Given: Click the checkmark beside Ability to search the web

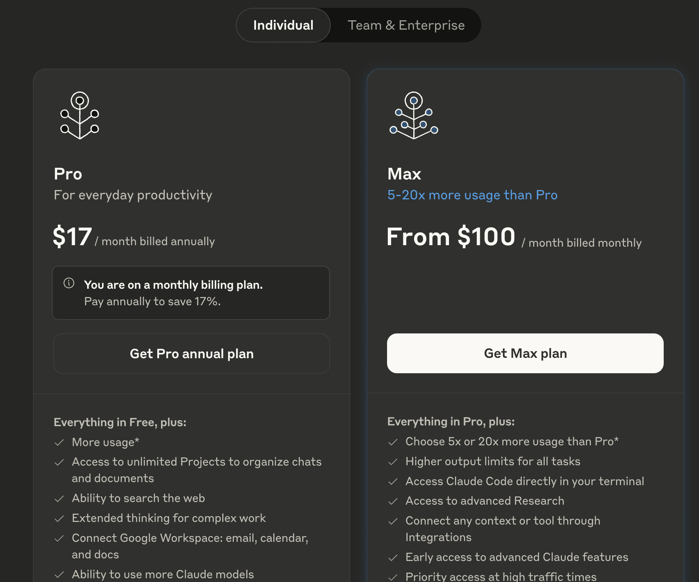Looking at the screenshot, I should (x=59, y=499).
